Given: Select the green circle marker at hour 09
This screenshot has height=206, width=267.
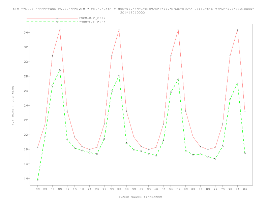Looking at the screenshot, I should click(x=60, y=70).
